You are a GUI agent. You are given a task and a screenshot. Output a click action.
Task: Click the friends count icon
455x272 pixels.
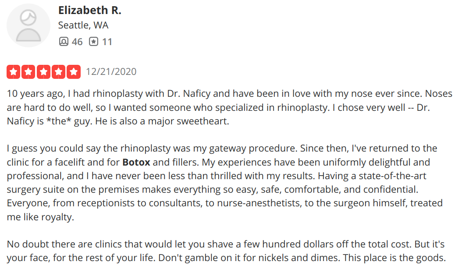64,42
